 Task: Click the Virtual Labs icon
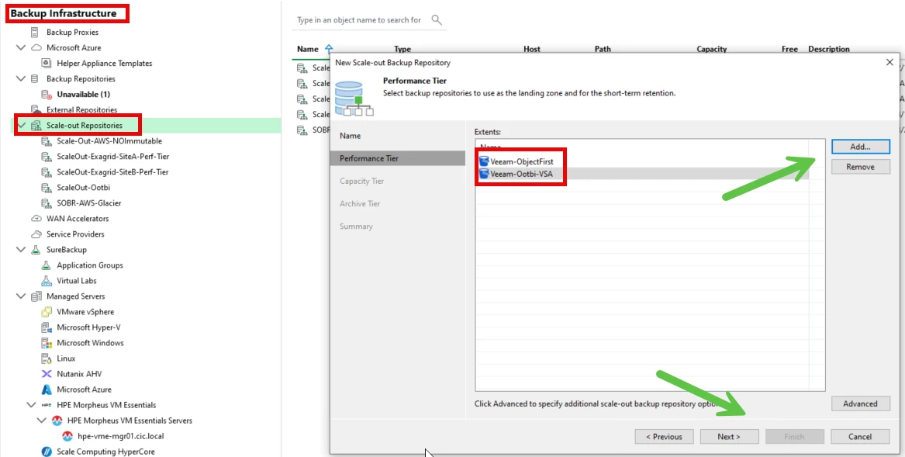tap(47, 281)
